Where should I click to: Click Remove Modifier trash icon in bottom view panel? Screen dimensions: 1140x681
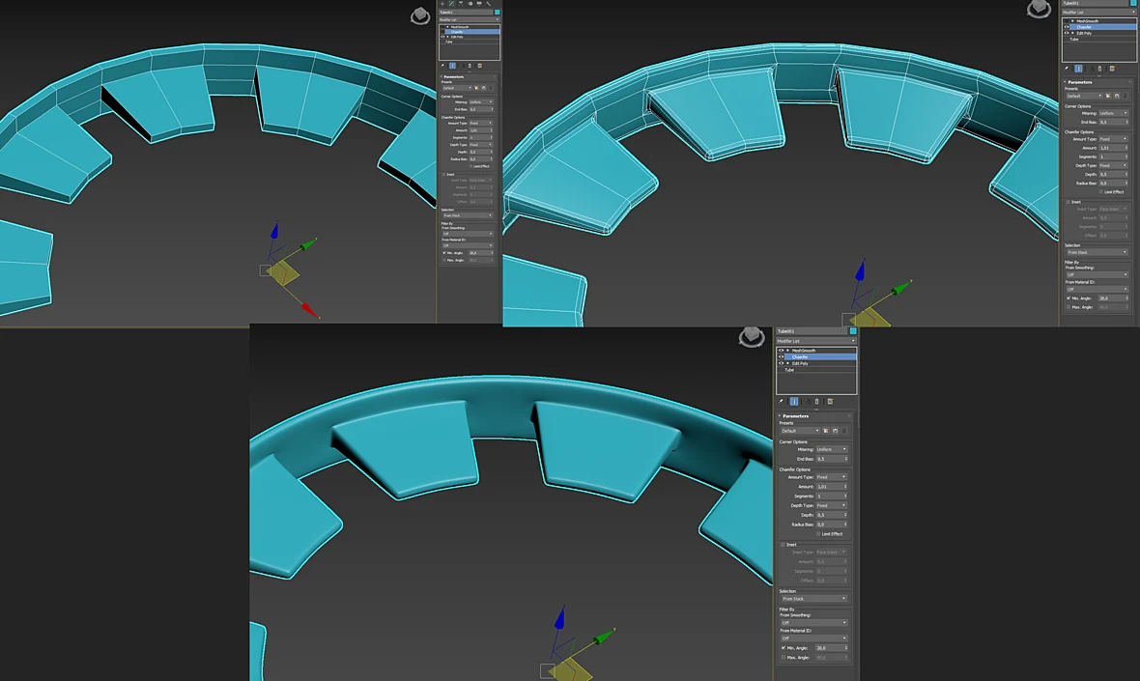pos(816,401)
